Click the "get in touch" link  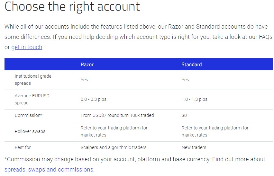point(27,47)
